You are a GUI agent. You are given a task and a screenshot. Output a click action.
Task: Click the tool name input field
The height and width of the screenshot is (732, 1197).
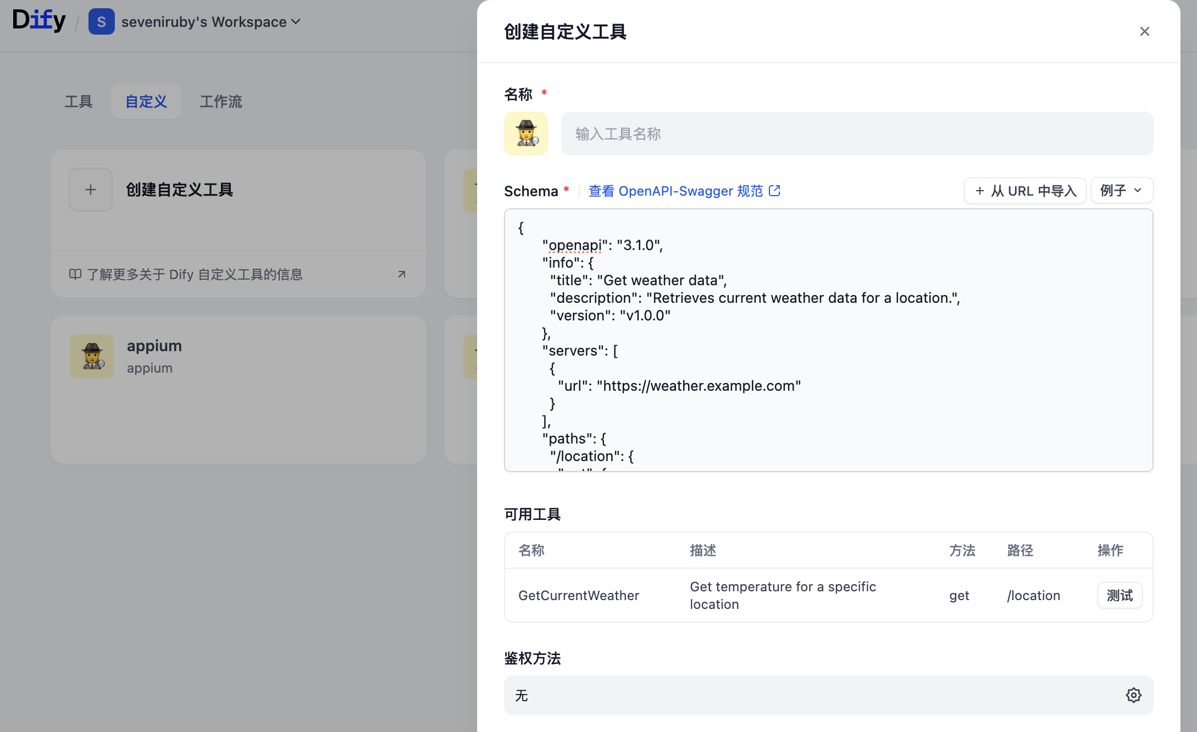[856, 134]
